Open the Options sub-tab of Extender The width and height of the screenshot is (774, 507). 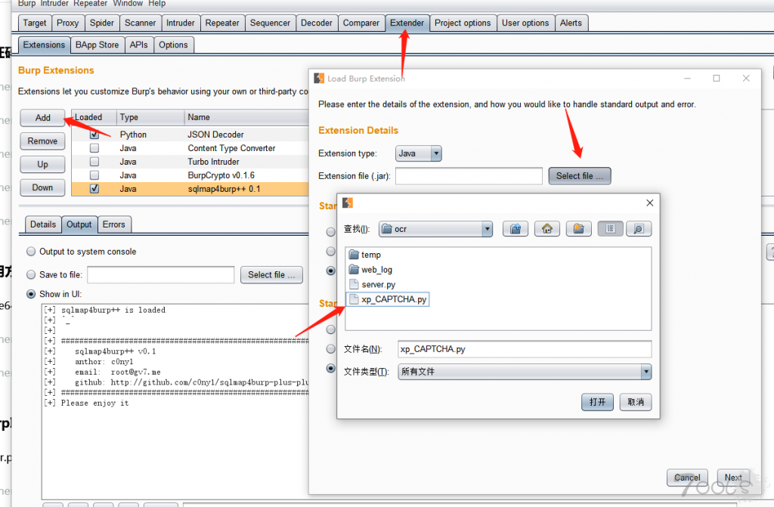[173, 45]
